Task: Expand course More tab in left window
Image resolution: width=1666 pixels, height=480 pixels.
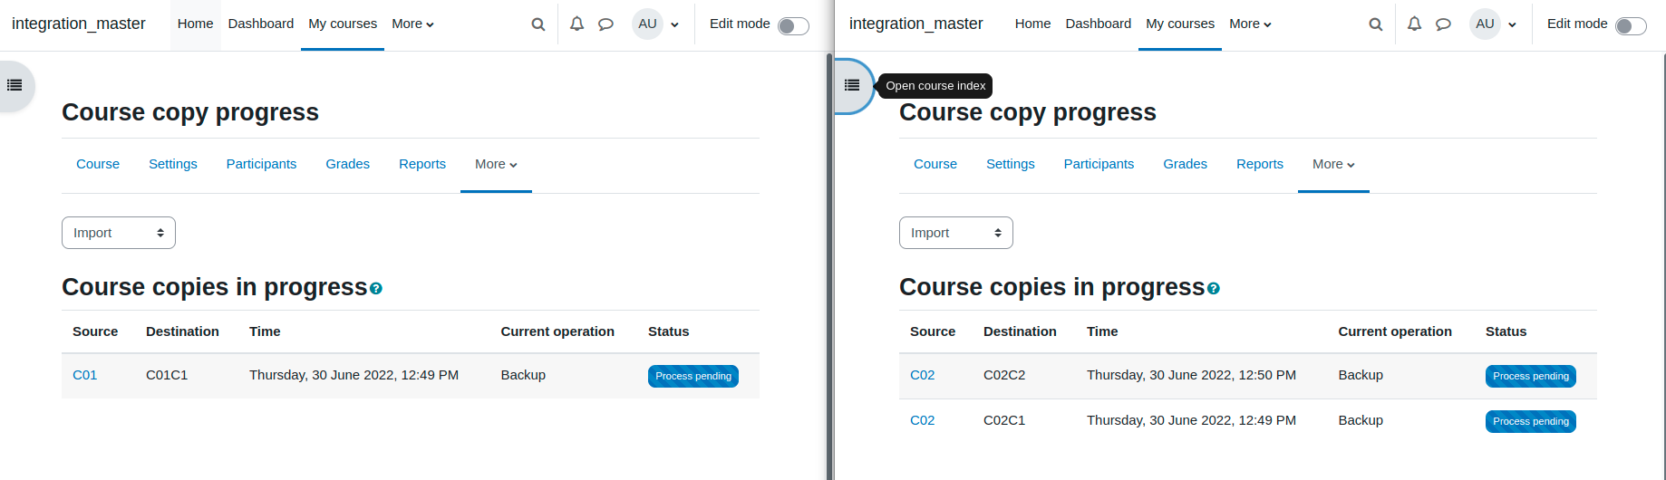Action: 496,165
